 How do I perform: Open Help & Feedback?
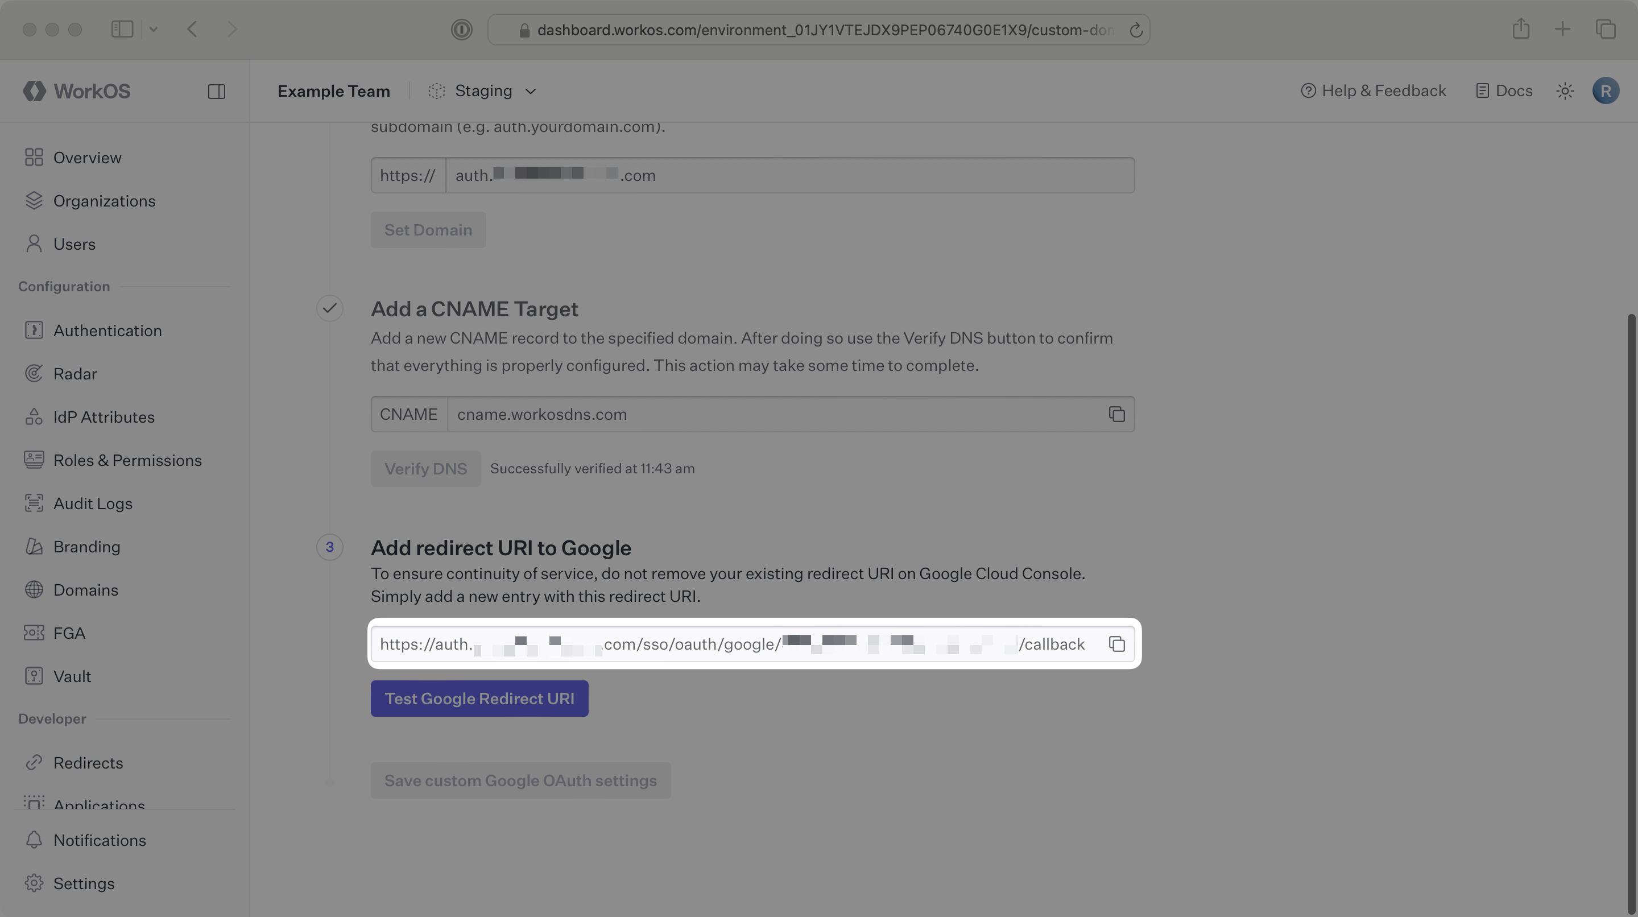coord(1374,91)
